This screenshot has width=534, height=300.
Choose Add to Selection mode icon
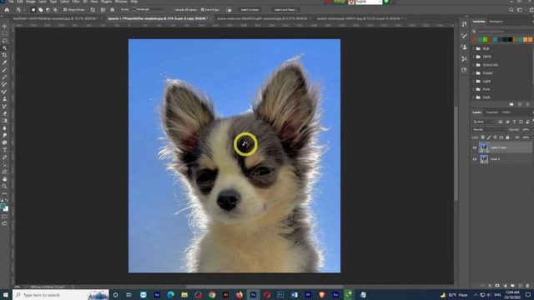[x=41, y=10]
